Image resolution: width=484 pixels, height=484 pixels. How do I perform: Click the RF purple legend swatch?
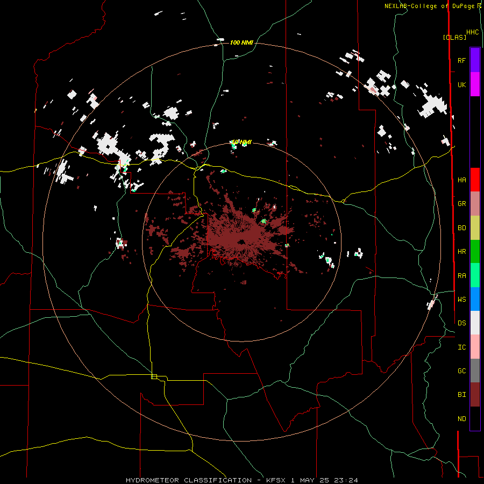[x=475, y=60]
